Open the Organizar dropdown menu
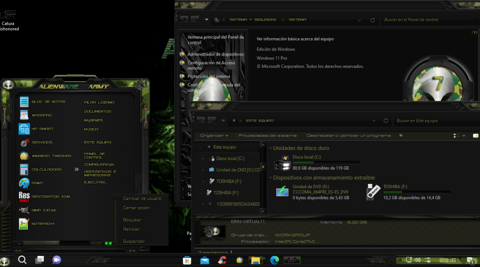This screenshot has height=267, width=480. [214, 136]
